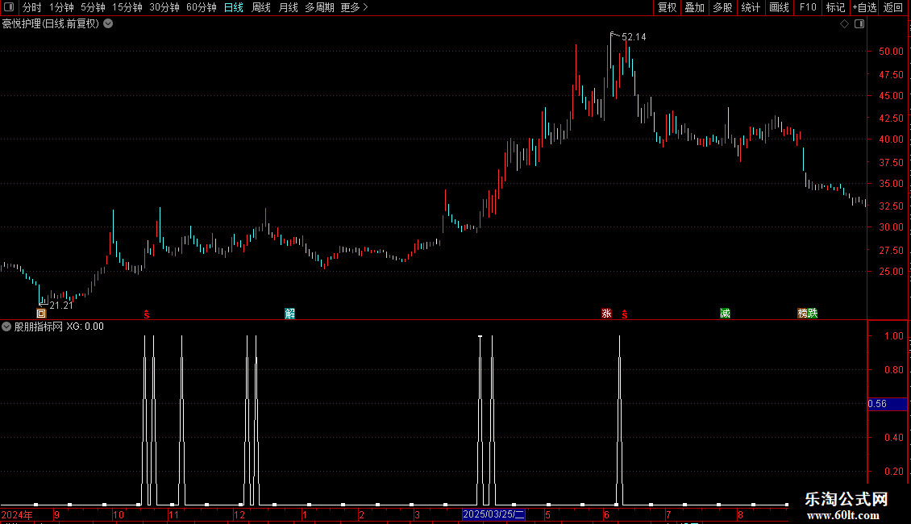
Task: Click the 50.00 price axis label
Action: point(891,52)
